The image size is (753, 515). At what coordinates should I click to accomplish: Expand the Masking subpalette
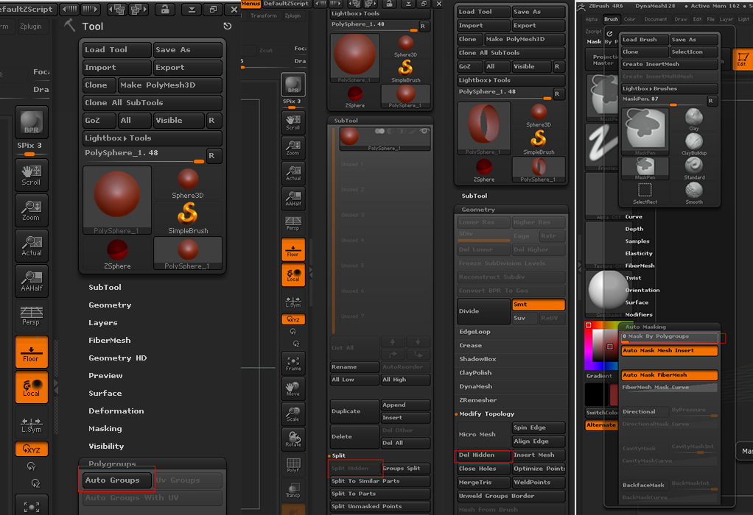pos(106,428)
